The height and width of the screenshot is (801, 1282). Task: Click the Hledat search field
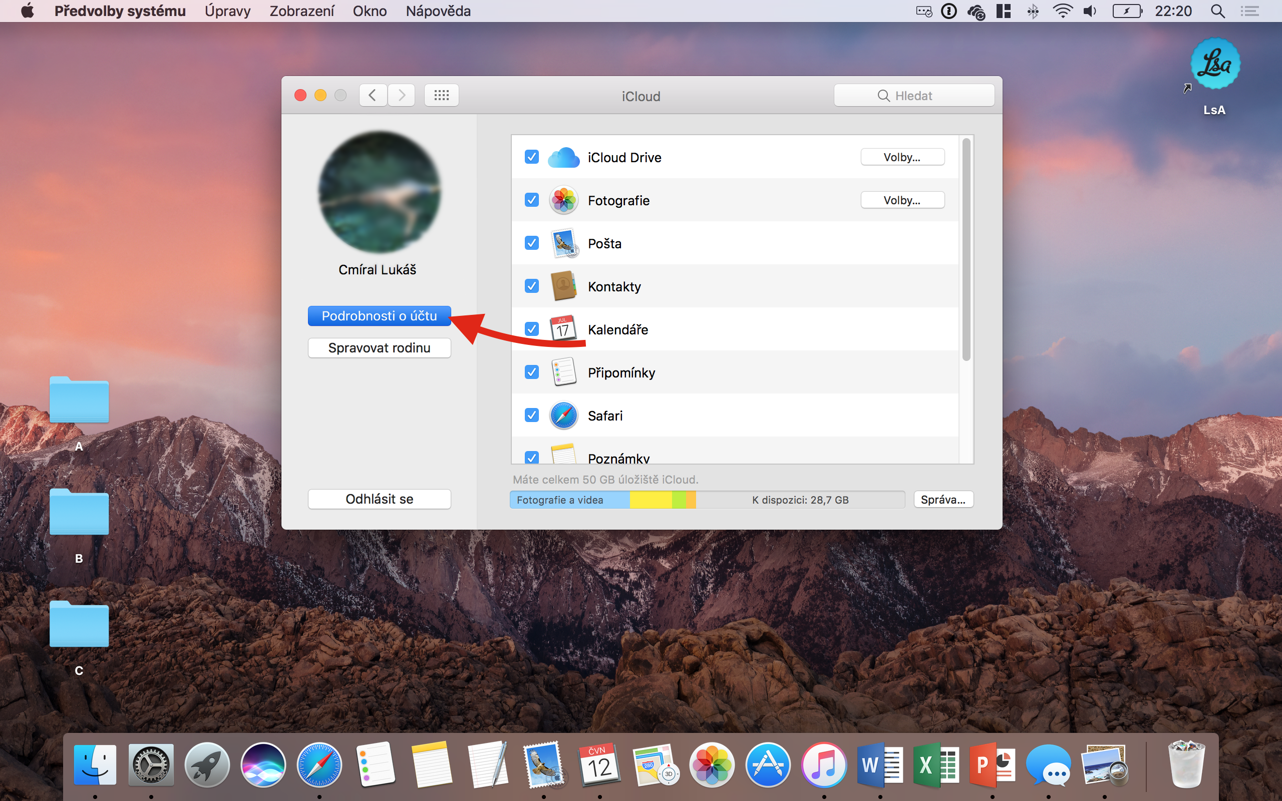[914, 95]
